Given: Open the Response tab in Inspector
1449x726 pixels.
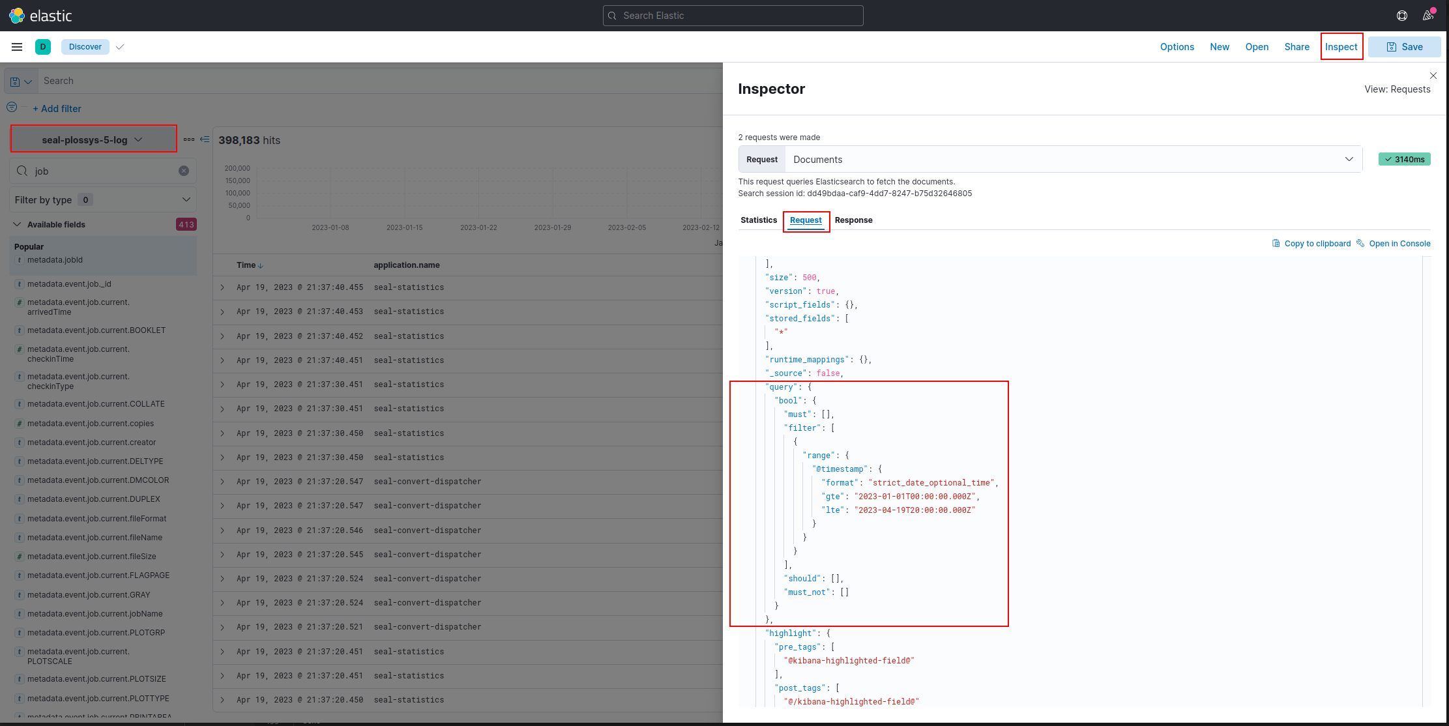Looking at the screenshot, I should (853, 220).
